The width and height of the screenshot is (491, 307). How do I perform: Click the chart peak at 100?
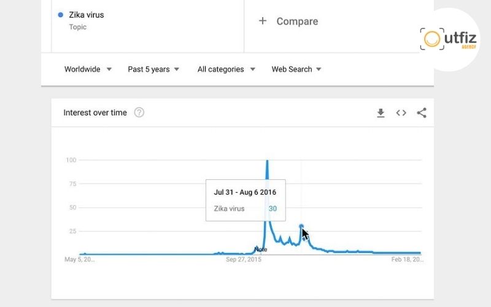267,160
